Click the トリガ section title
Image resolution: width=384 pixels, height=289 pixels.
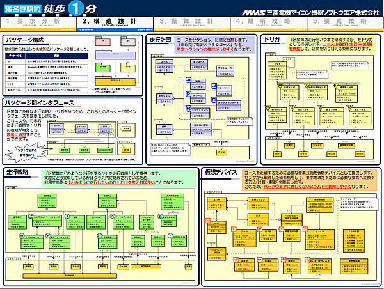271,39
